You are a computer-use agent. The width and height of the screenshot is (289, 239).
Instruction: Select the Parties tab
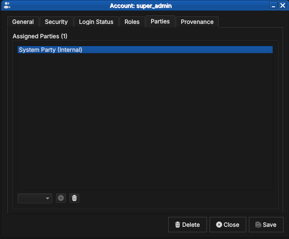pyautogui.click(x=160, y=21)
